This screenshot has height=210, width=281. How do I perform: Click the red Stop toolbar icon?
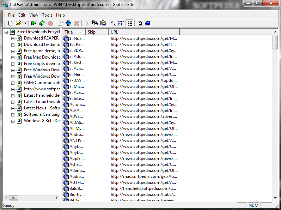50,23
